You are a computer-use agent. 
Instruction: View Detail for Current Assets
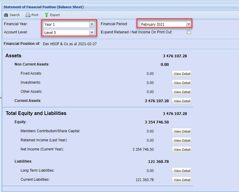click(182, 101)
